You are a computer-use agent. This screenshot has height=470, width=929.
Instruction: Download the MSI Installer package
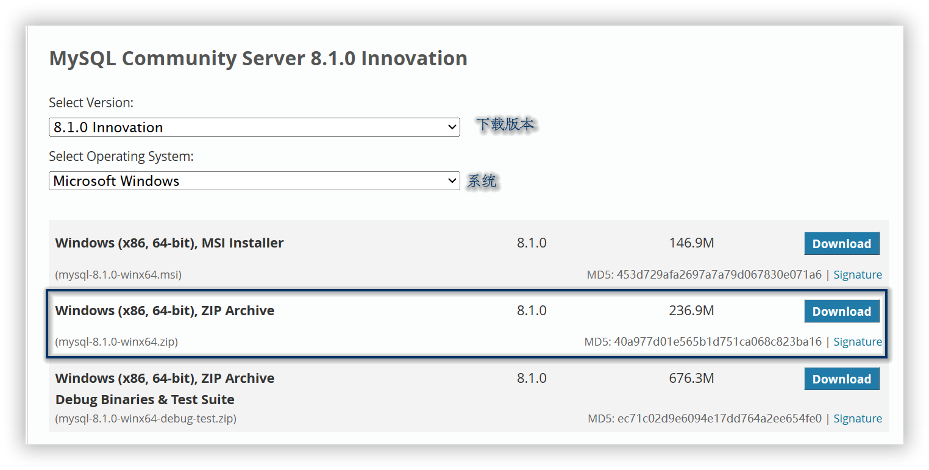[x=842, y=244]
